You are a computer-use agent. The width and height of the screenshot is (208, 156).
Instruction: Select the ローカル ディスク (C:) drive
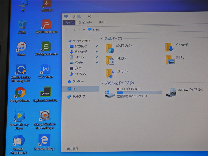(133, 93)
